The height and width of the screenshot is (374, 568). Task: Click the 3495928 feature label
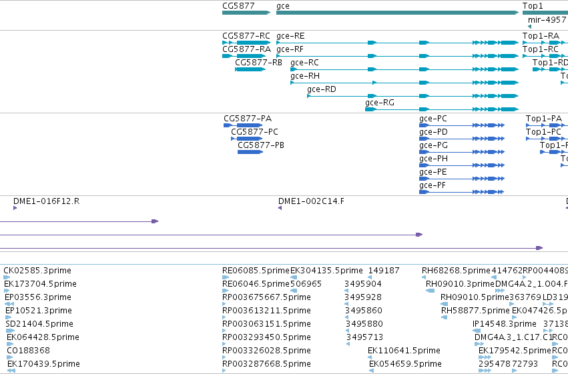363,297
